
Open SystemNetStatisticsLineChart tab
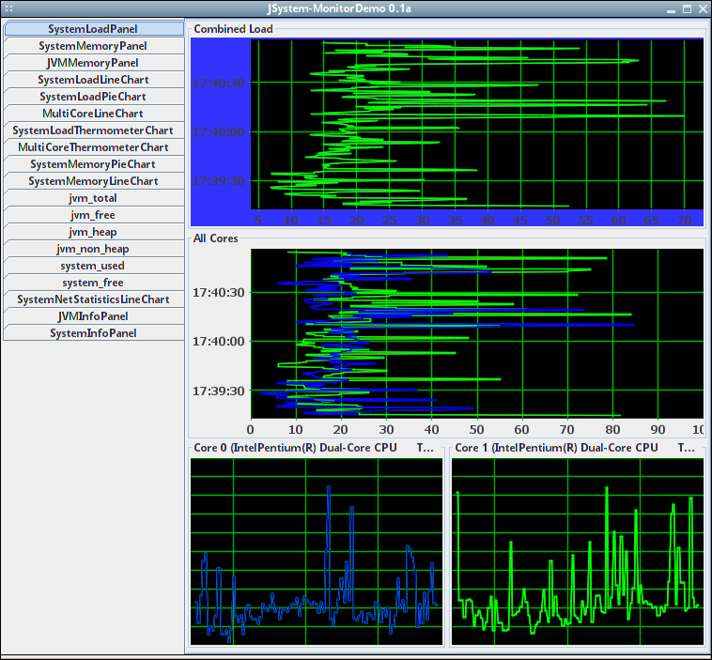pyautogui.click(x=94, y=299)
